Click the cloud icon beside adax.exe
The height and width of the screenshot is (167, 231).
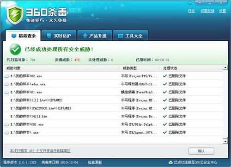pos(6,84)
